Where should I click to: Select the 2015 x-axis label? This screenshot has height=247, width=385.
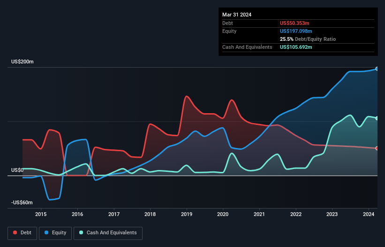pos(41,214)
